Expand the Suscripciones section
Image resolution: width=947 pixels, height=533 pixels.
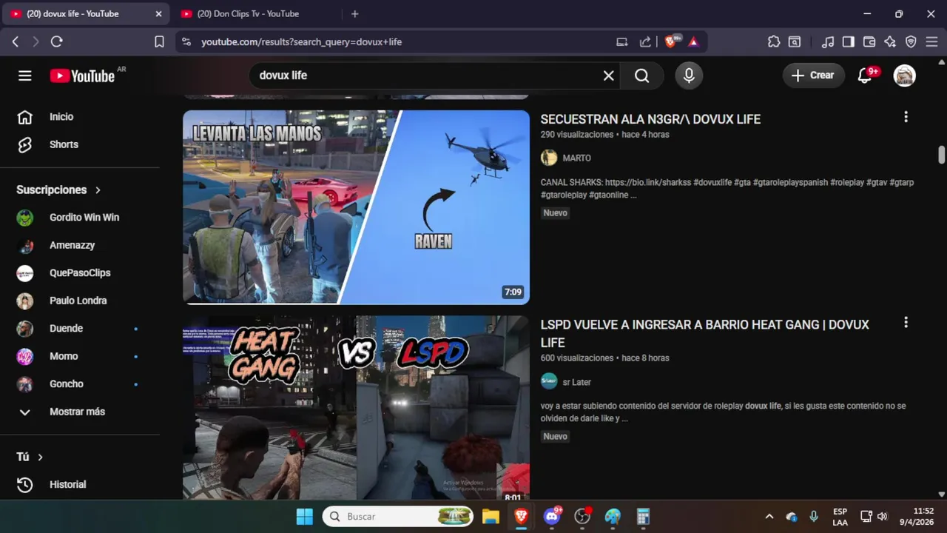58,190
